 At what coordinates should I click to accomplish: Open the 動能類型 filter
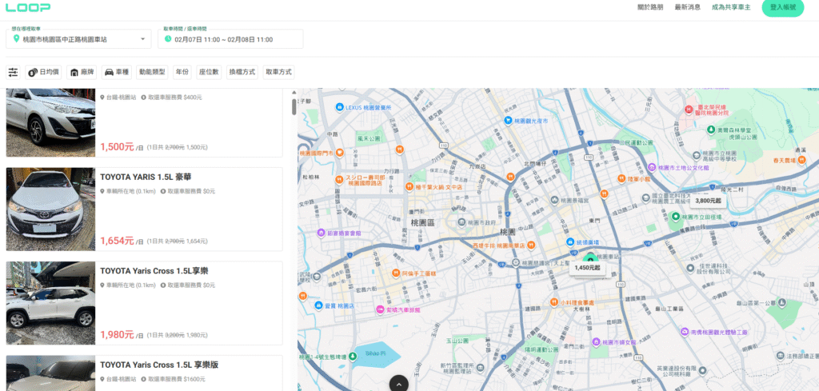click(x=151, y=72)
